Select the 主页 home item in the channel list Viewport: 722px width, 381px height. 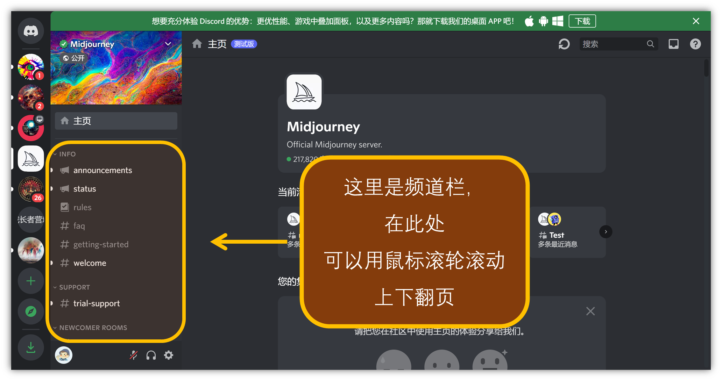click(116, 121)
